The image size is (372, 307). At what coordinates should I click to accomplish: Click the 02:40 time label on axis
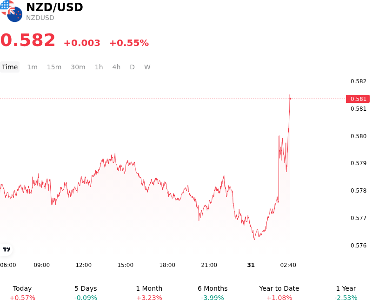click(288, 265)
